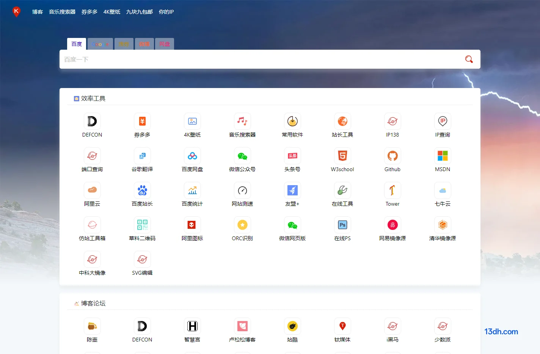The width and height of the screenshot is (540, 354).
Task: Launch the 音乐搜索器 music icon in the grid
Action: click(x=242, y=121)
